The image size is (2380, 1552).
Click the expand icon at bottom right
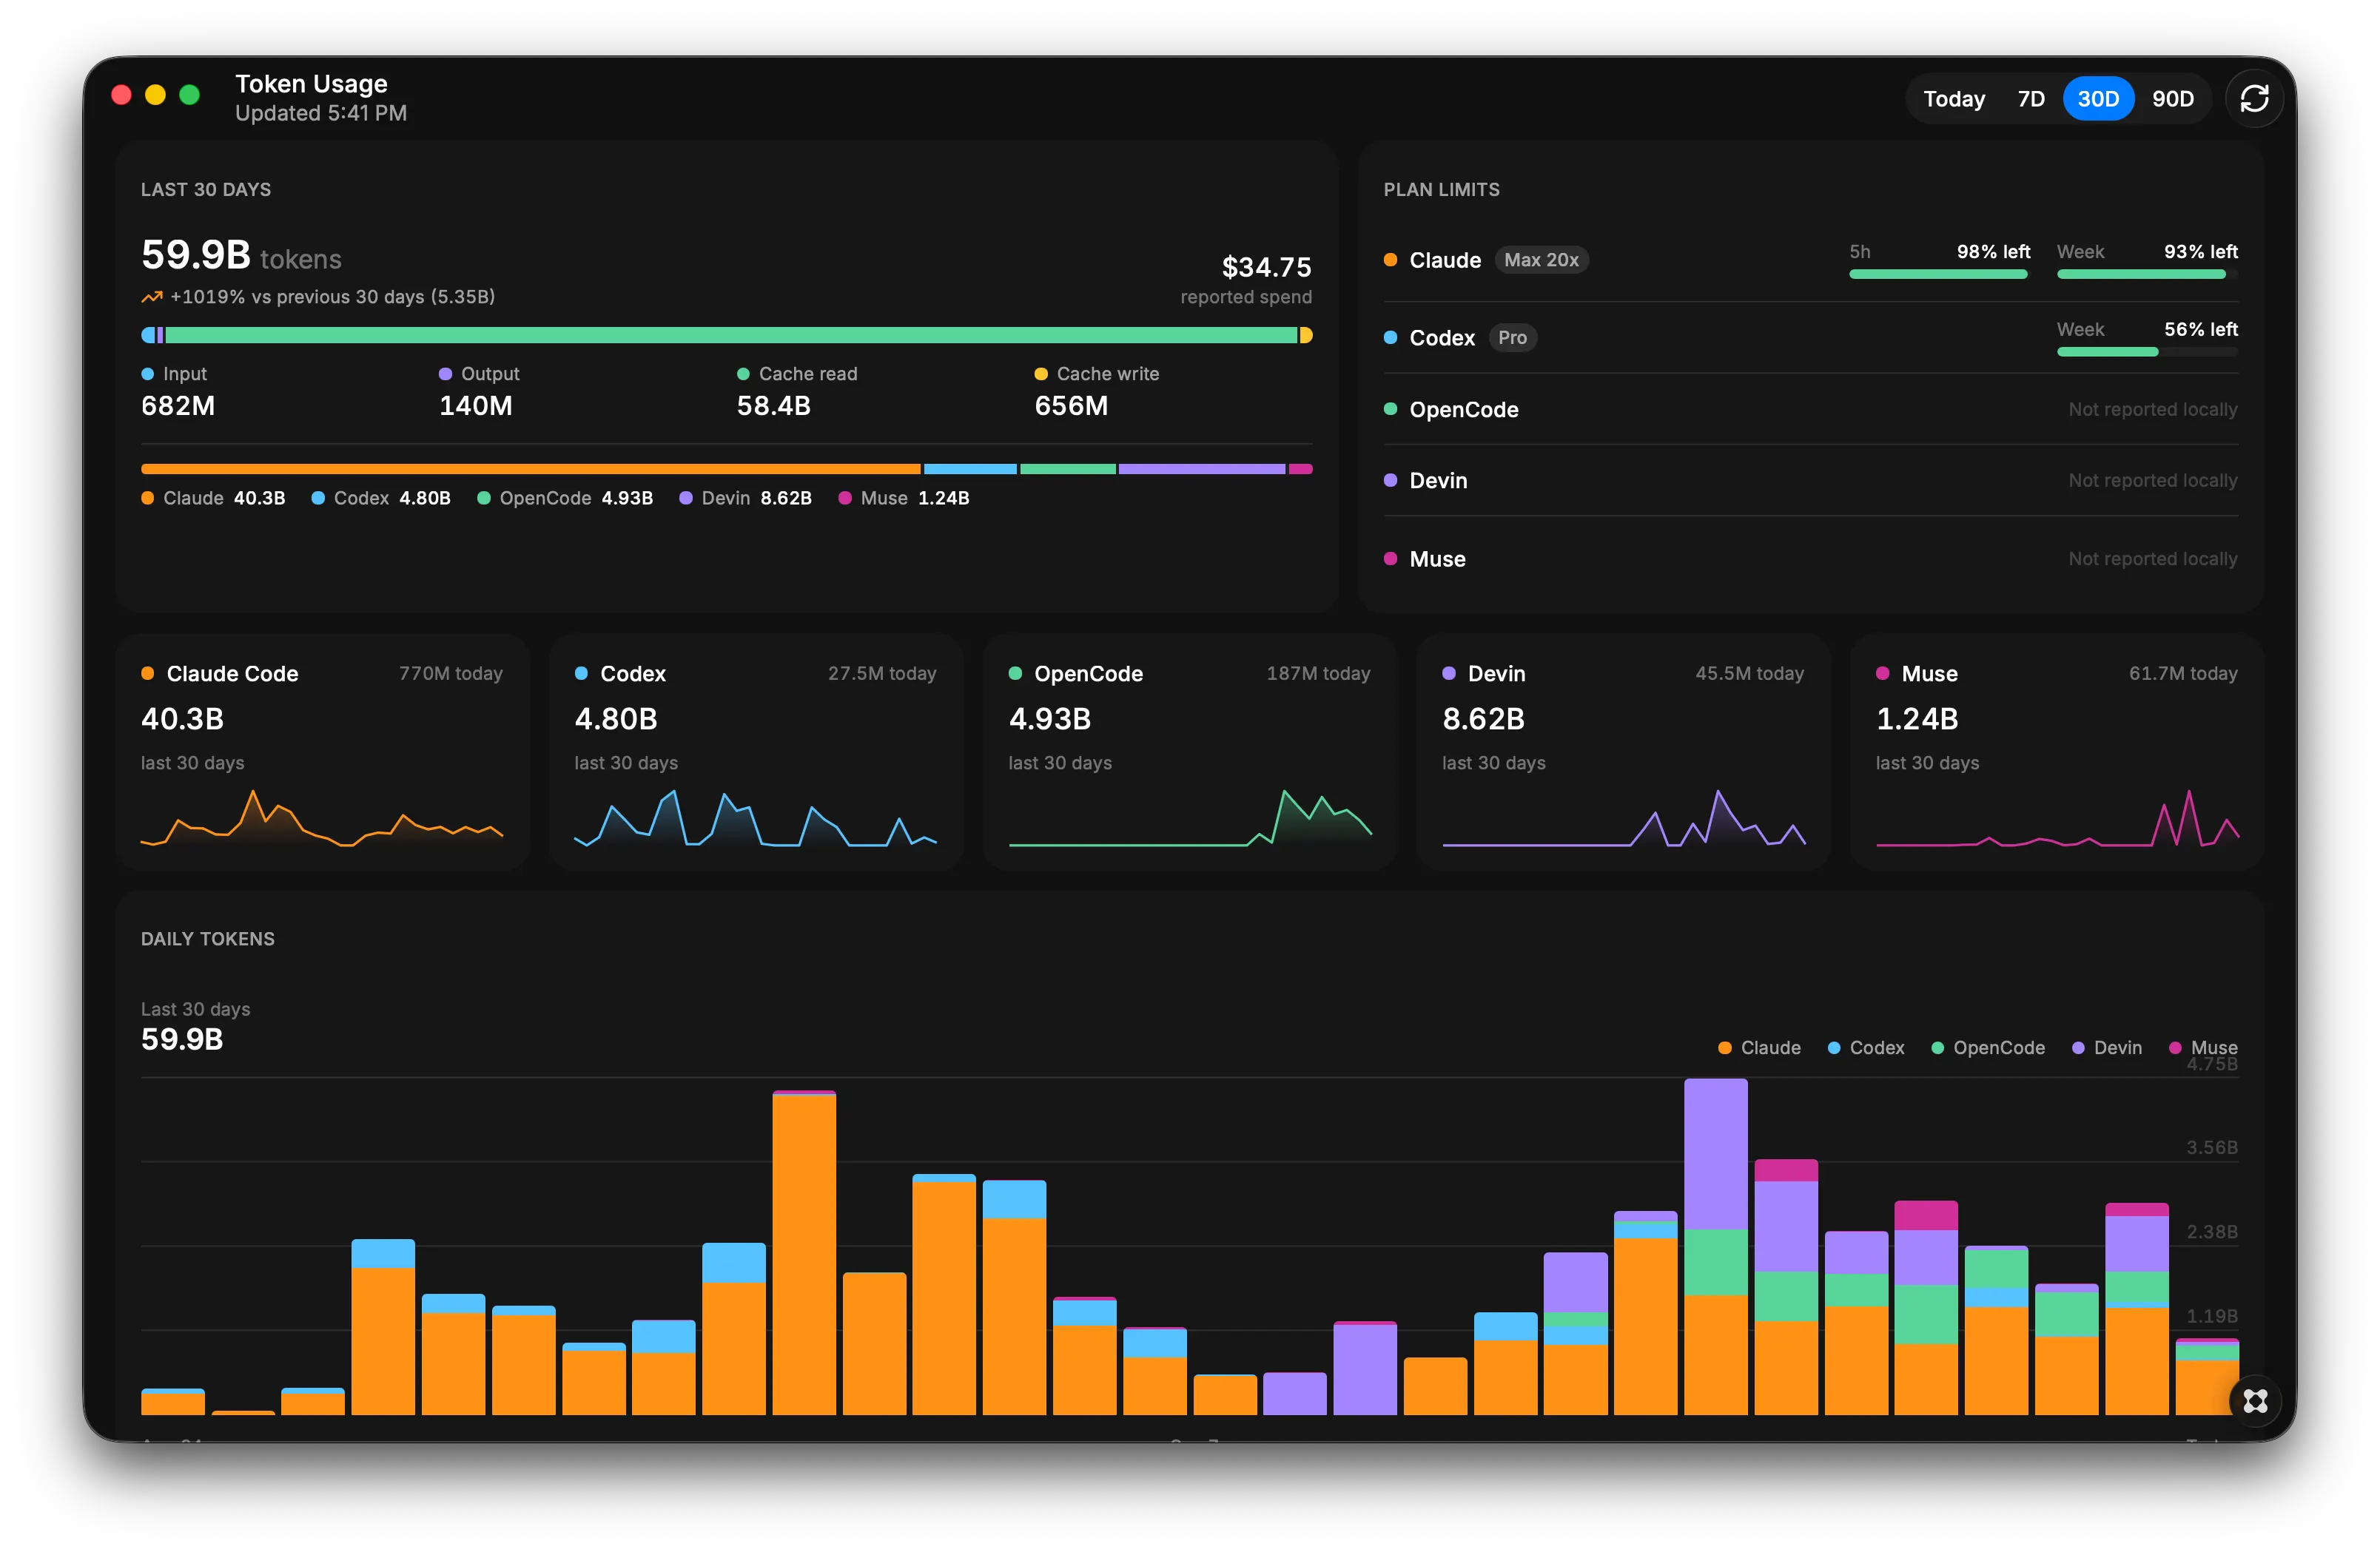[2255, 1400]
